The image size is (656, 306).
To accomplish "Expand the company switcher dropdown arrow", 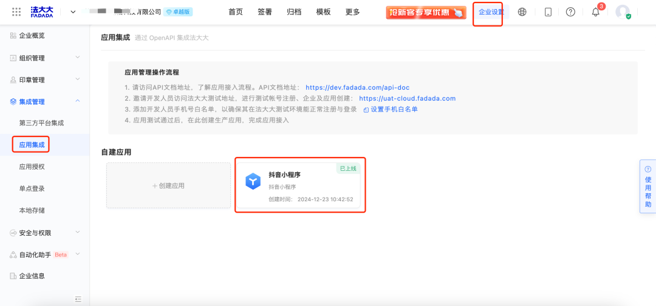I will pos(73,12).
